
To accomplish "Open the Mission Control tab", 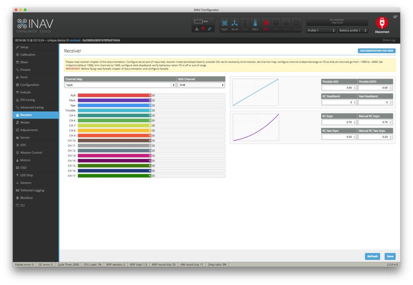I will pos(31,153).
